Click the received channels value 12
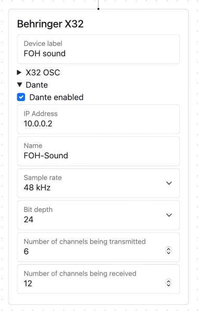The height and width of the screenshot is (311, 198). click(28, 283)
